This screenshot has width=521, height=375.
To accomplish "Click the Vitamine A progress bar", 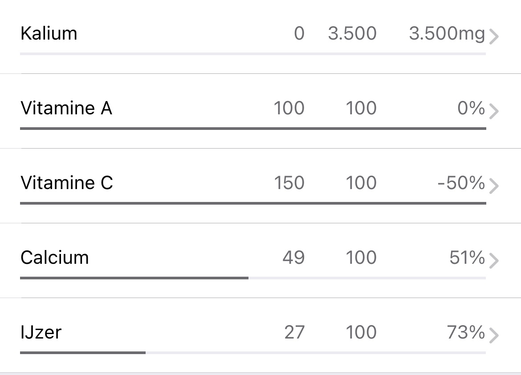I will pos(253,129).
